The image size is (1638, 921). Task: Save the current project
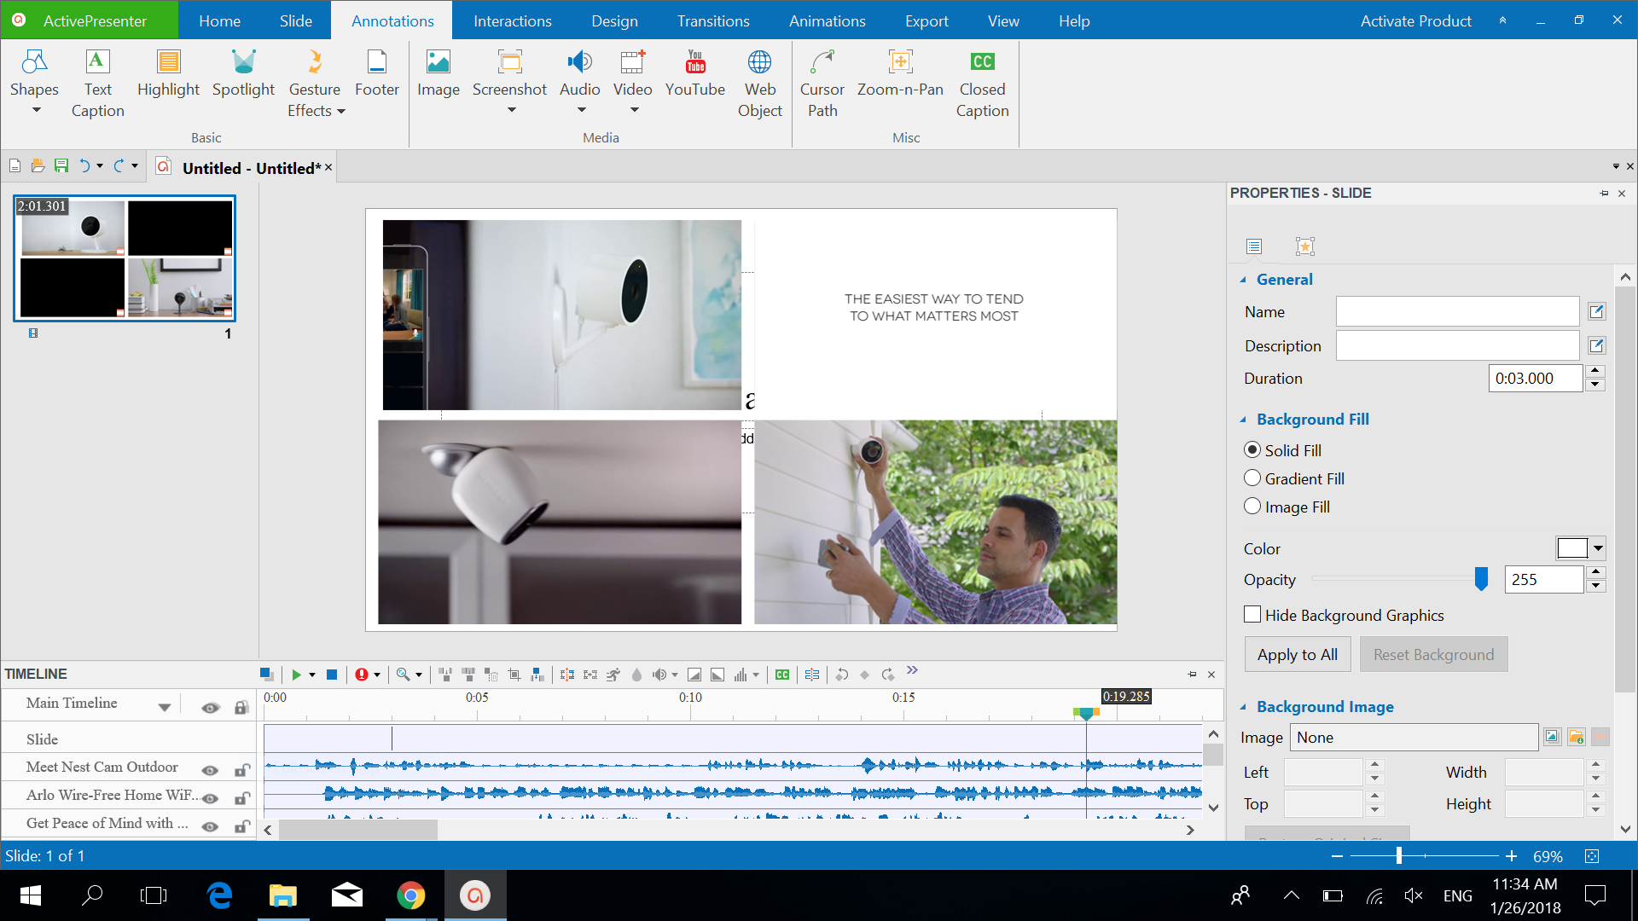(61, 165)
